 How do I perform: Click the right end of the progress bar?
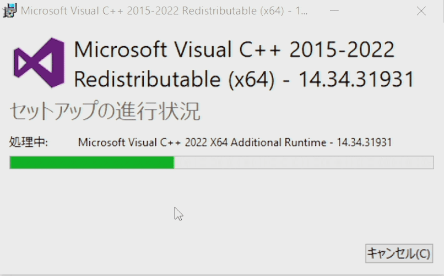[x=429, y=162]
